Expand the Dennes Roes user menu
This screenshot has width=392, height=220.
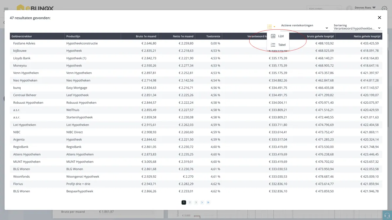(x=365, y=7)
